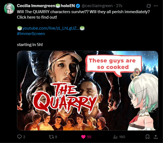This screenshot has width=163, height=143.
Task: View post analytics bar chart icon
Action: pos(115,137)
